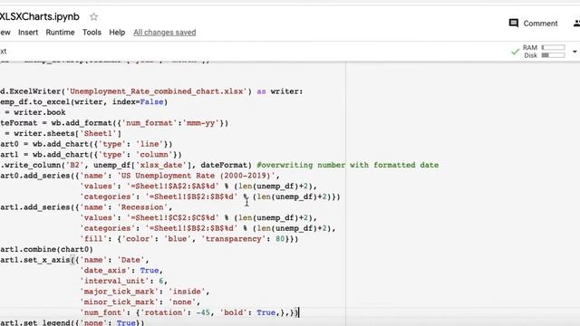This screenshot has height=326, width=580.
Task: Open the Insert menu
Action: point(28,33)
